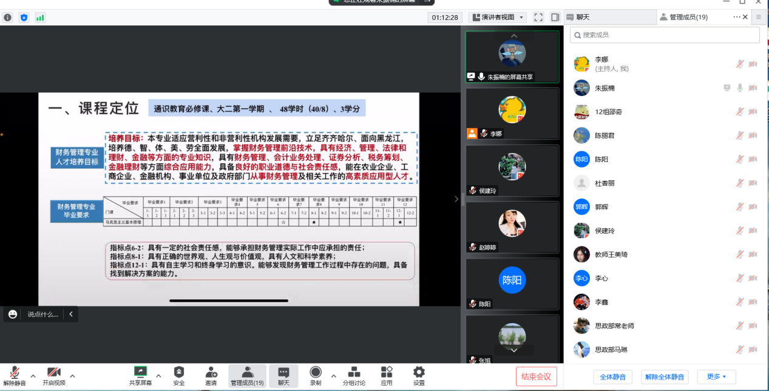769x391 pixels.
Task: Toggle the side panel layout icon
Action: click(x=555, y=17)
